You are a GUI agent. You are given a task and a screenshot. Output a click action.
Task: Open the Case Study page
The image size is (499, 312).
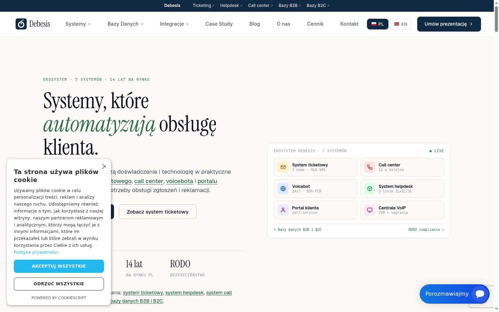click(x=219, y=24)
